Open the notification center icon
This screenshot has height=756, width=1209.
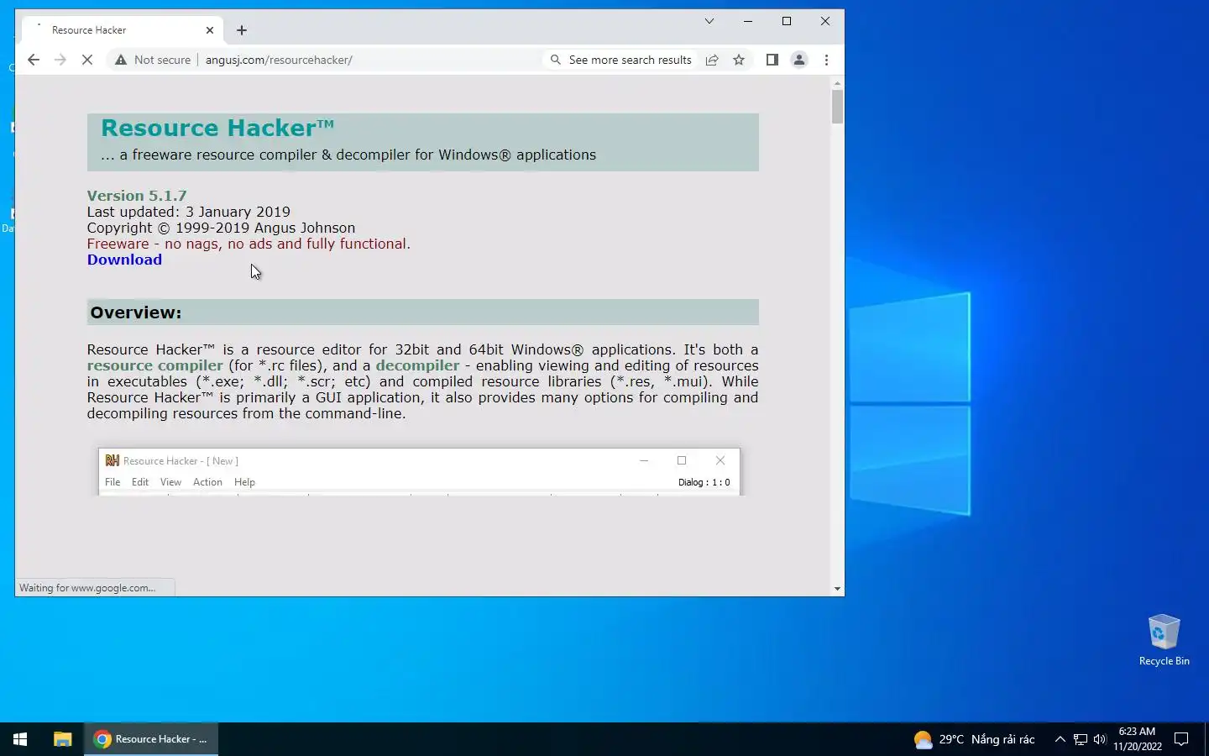(x=1181, y=739)
